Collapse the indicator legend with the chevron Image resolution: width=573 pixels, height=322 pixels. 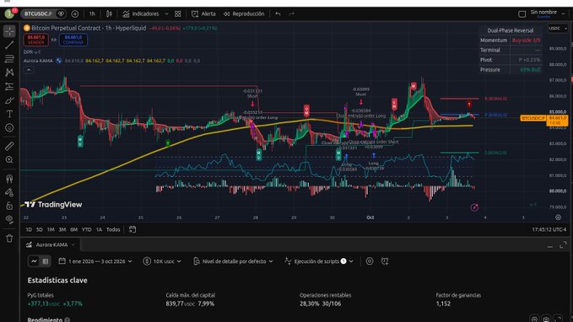[x=29, y=70]
